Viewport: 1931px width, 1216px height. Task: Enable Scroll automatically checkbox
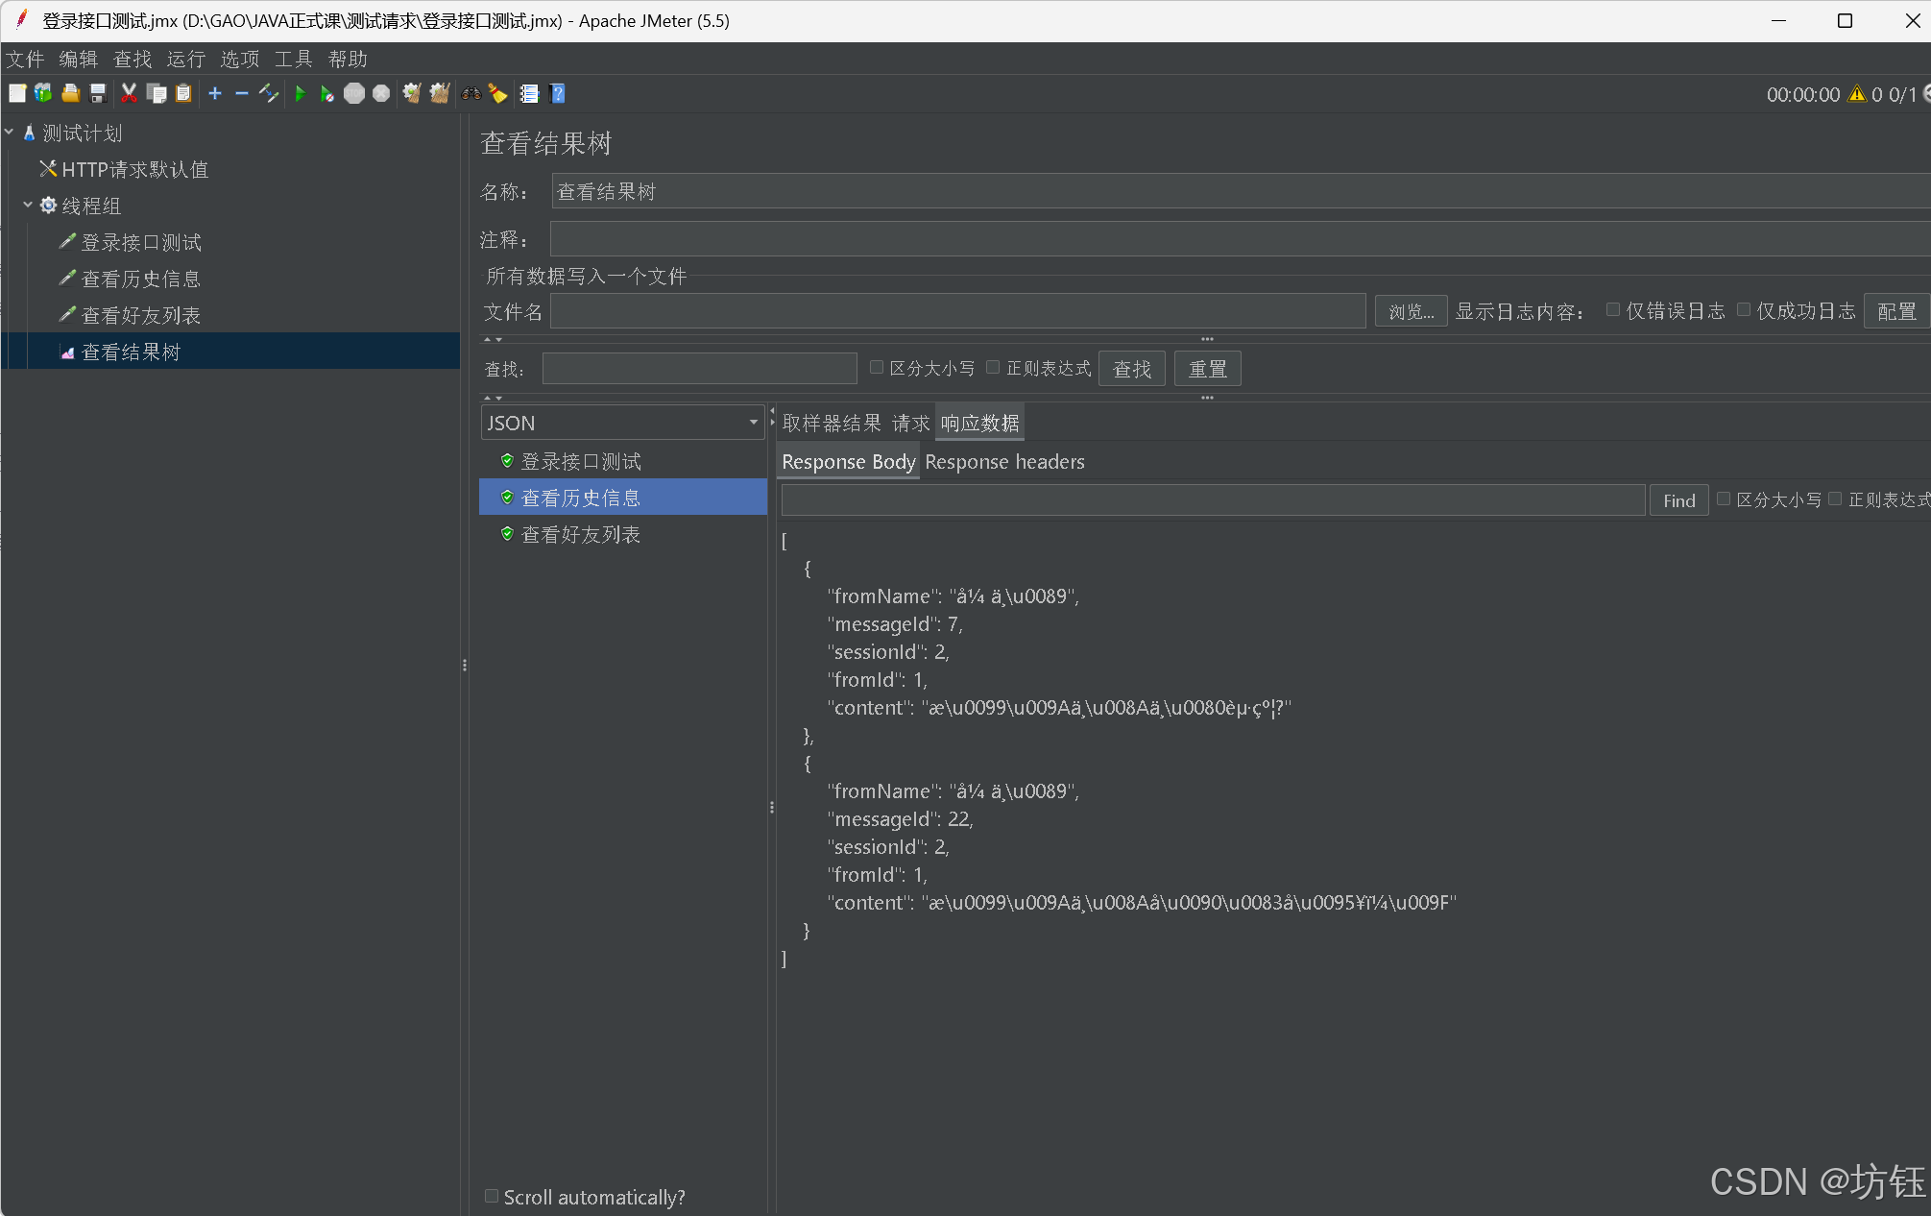click(x=492, y=1197)
